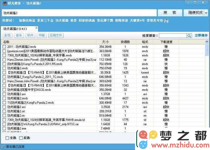Image resolution: width=210 pixels, height=150 pixels.
Task: Check the box for 功夫熊猫2.exe
Action: point(4,128)
